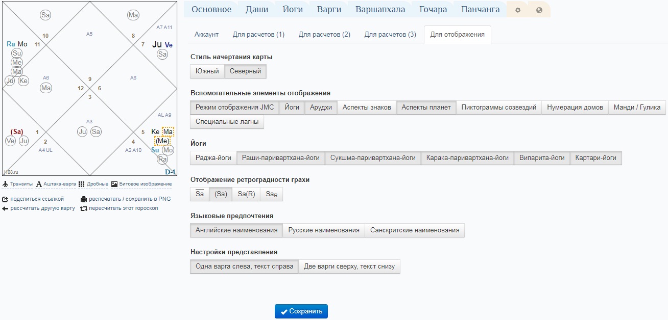The image size is (668, 320).
Task: Toggle Карака-паривартхана-йоги option
Action: tap(468, 158)
